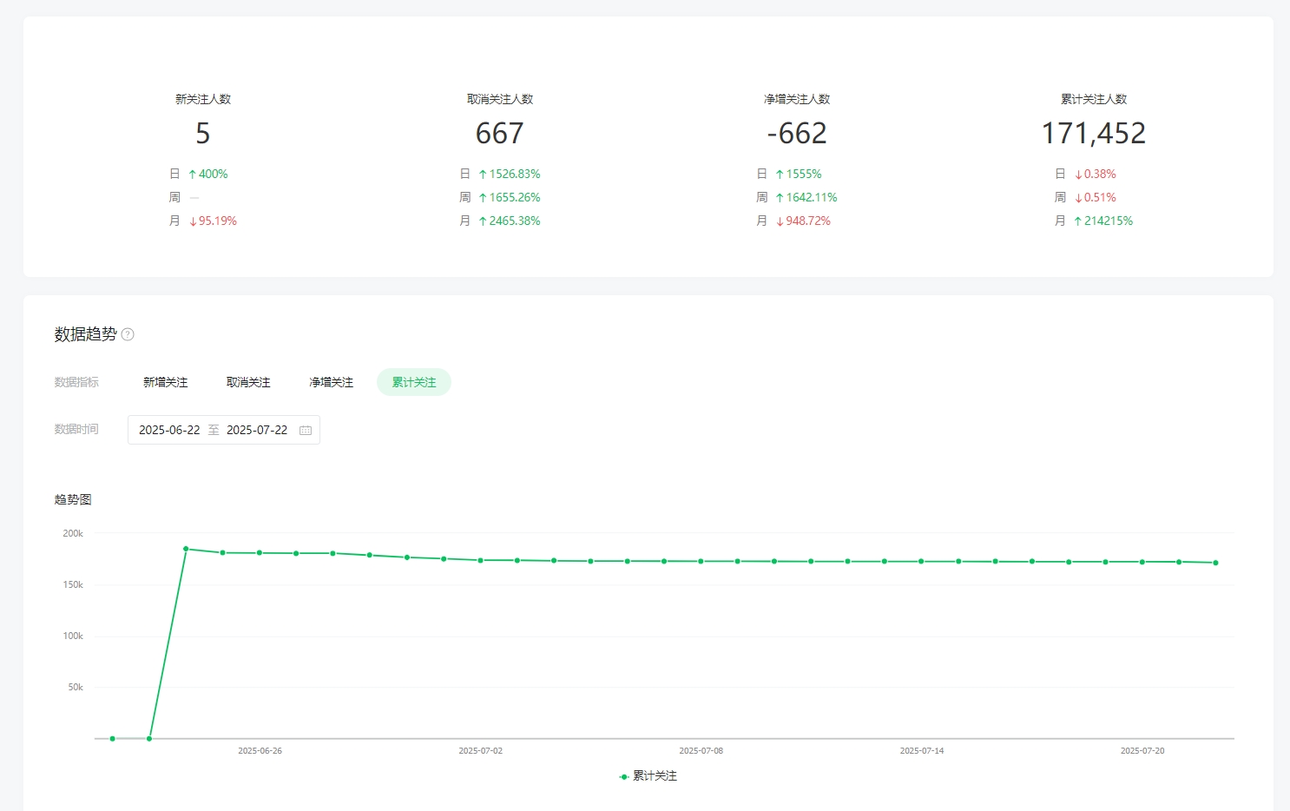Click the 累计关注人数 value 171,452
This screenshot has width=1290, height=811.
click(x=1094, y=134)
